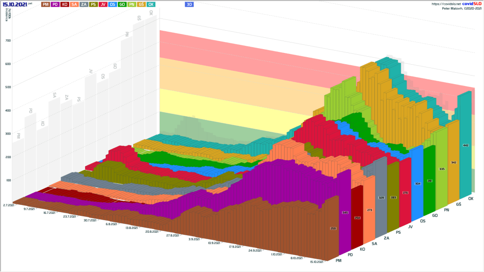Viewport: 484px width, 272px height.
Task: Click the light green PN legend tag
Action: [x=131, y=4]
